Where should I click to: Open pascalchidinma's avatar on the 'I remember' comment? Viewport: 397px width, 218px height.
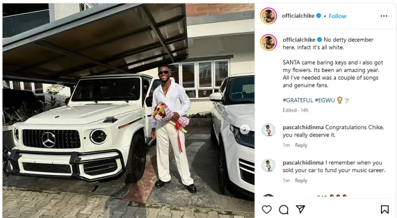pyautogui.click(x=268, y=165)
